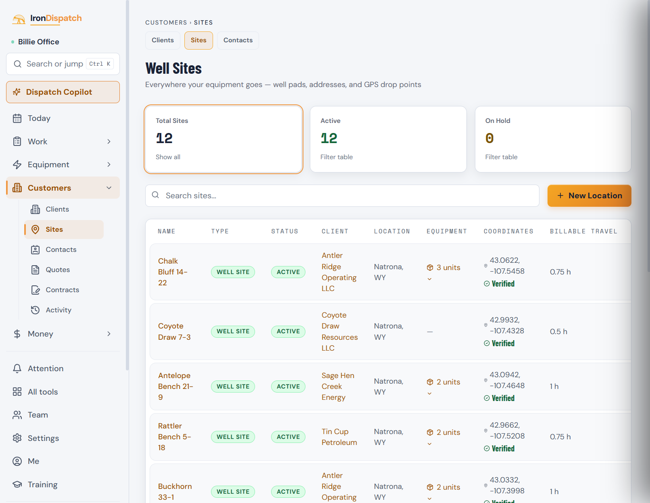Filter table by the On Hold card
Viewport: 650px width, 503px height.
(x=553, y=139)
